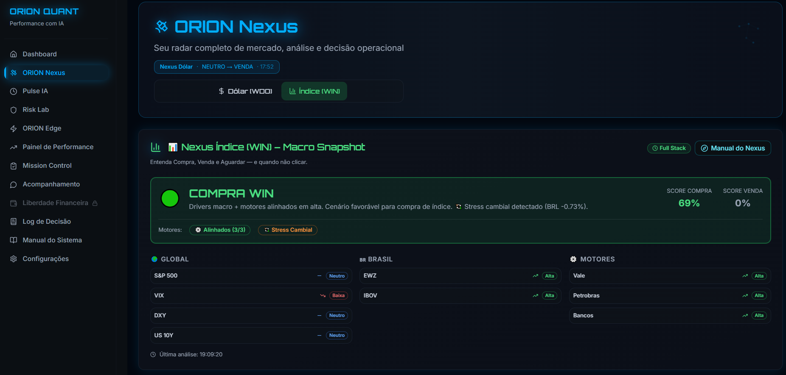Click the gear icon next to MOTORES
The width and height of the screenshot is (786, 375).
(573, 259)
